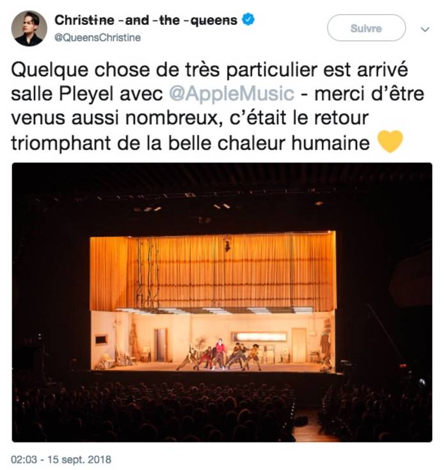
Task: Open the Christine and the Queens profile avatar
Action: pyautogui.click(x=29, y=28)
